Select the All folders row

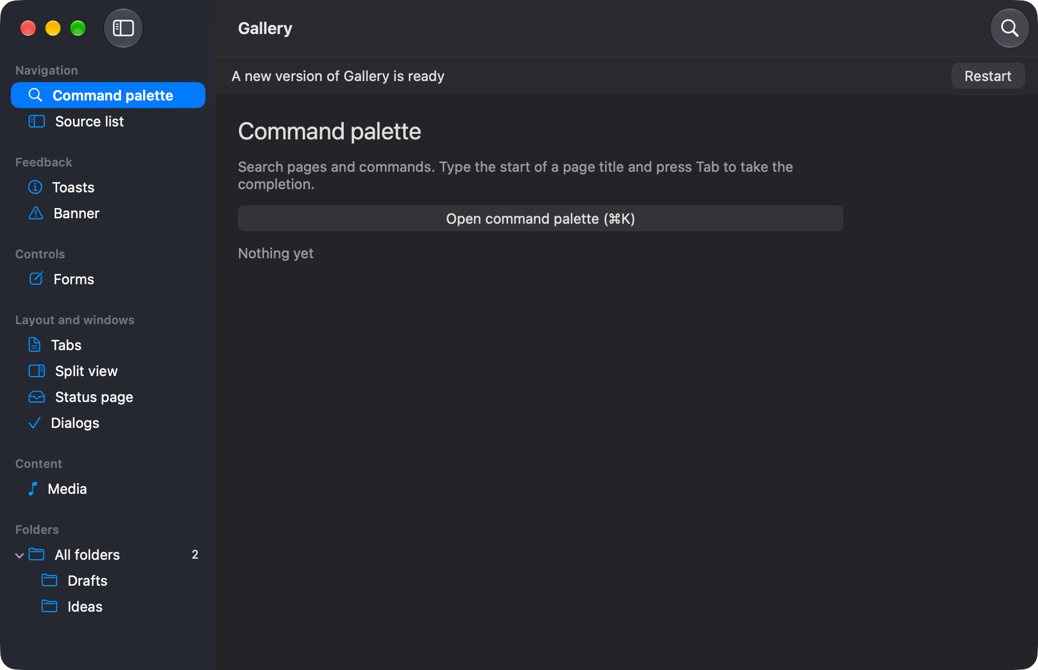click(108, 554)
